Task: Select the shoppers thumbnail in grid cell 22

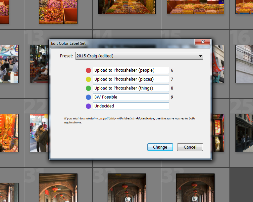Action: (x=39, y=133)
